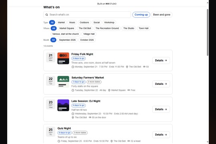
Task: Click the Friday Folk Night thumbnail
Action: point(63,58)
